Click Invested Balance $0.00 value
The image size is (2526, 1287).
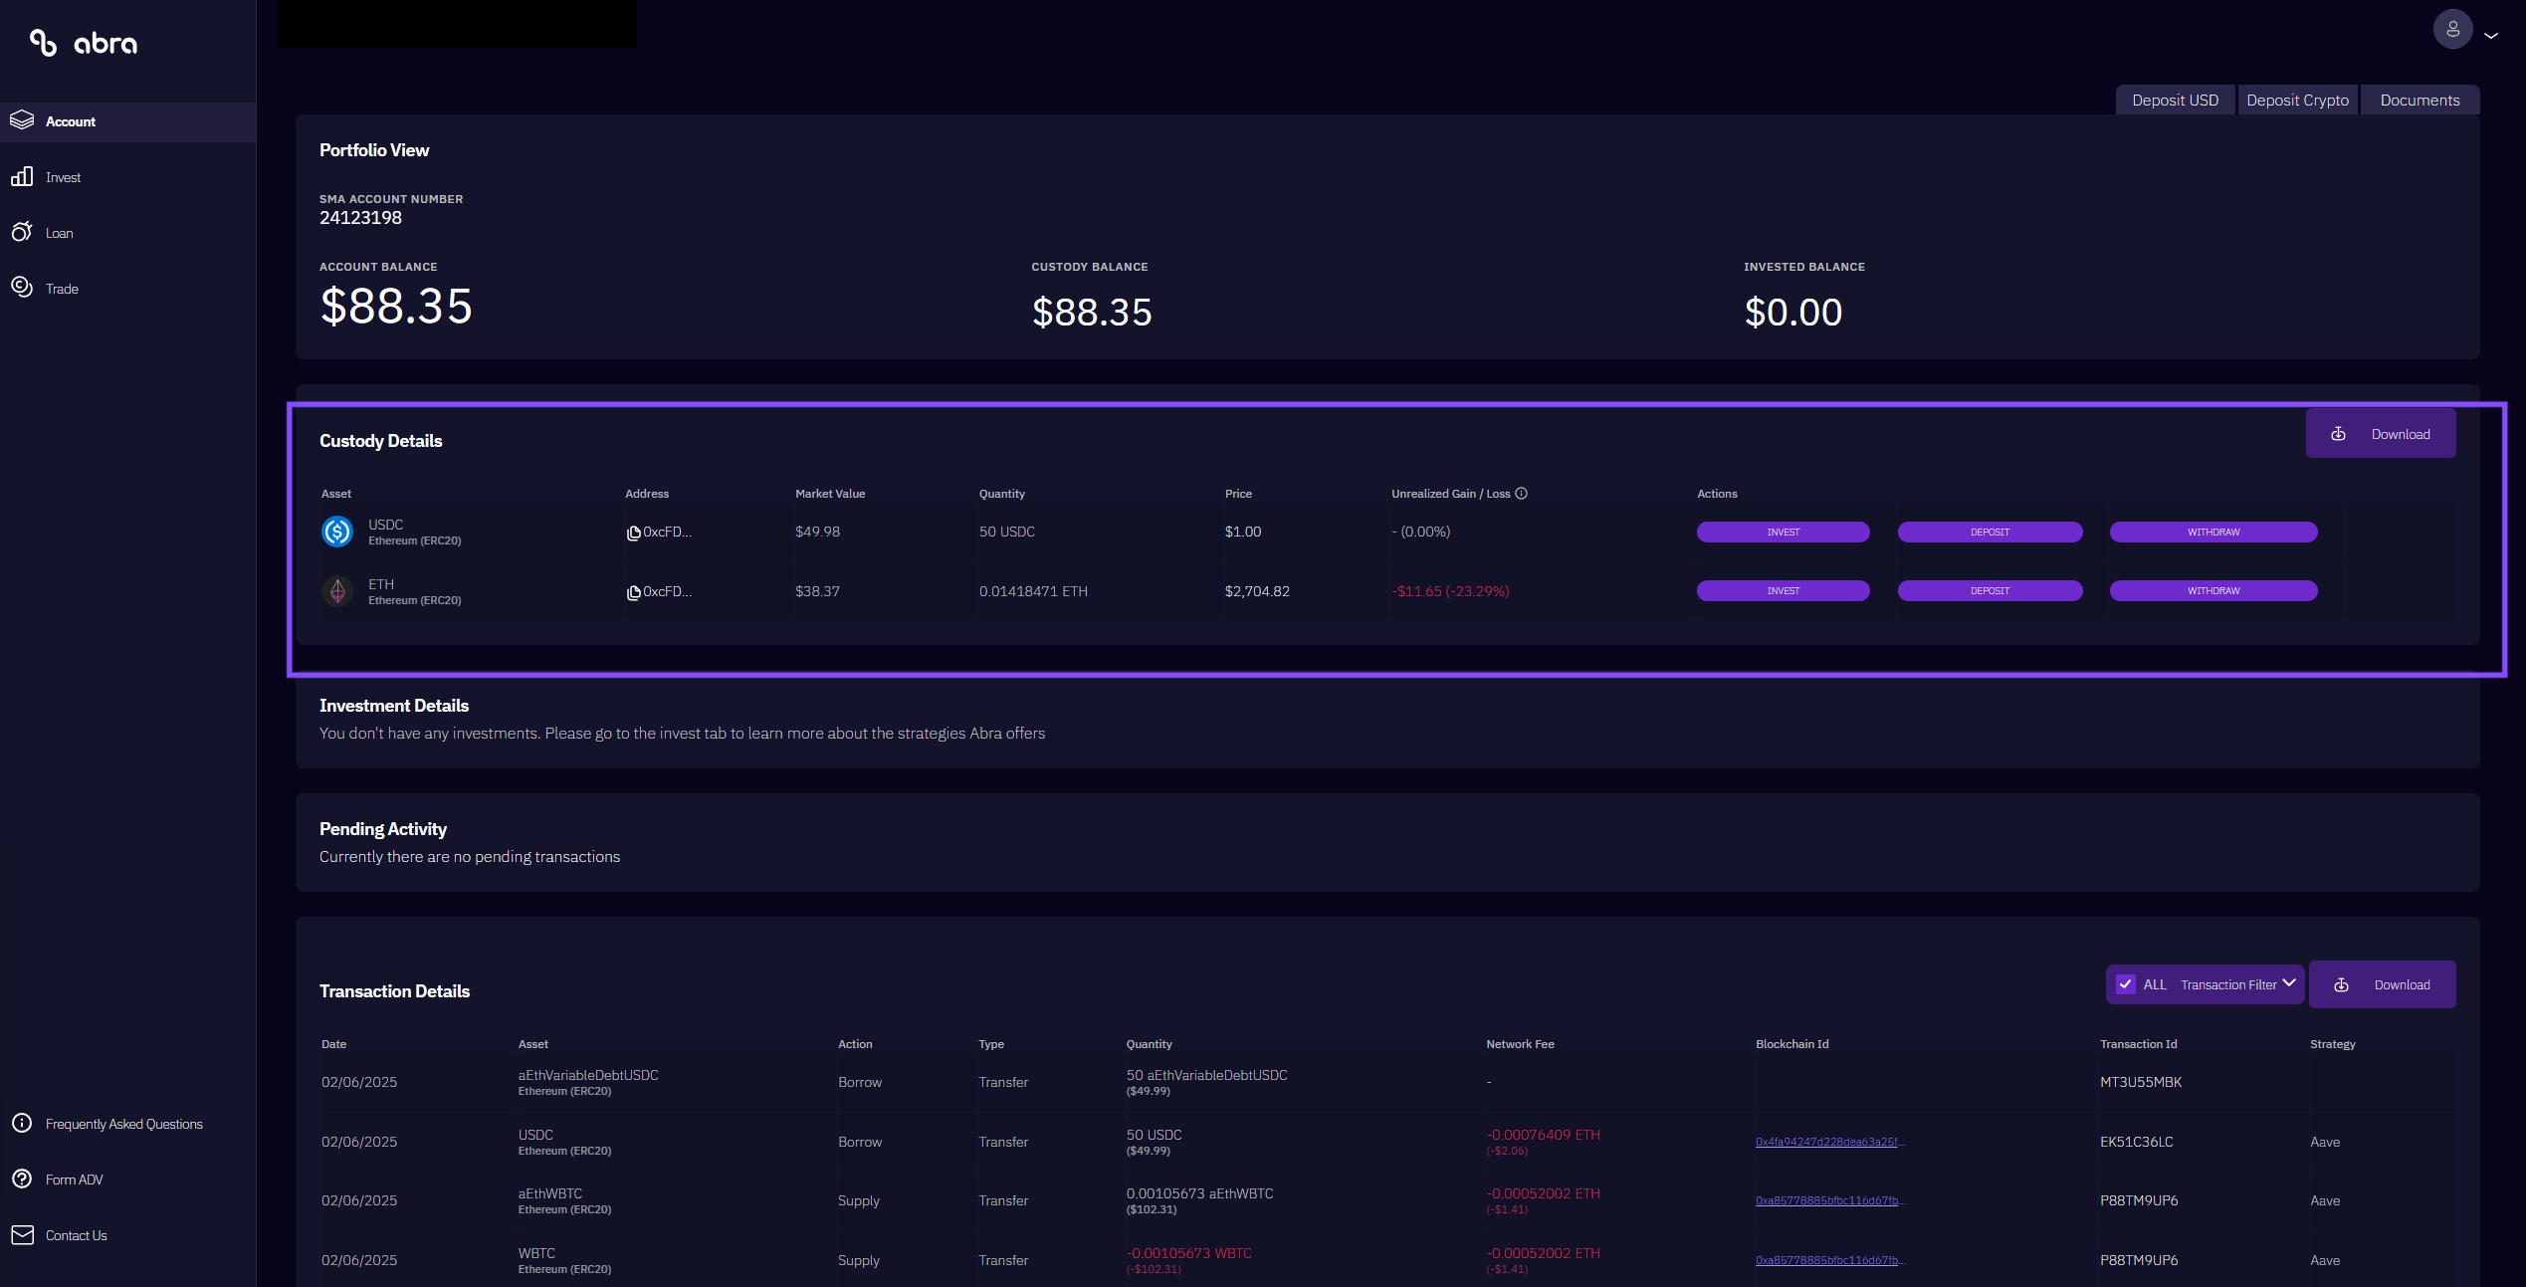pos(1792,312)
